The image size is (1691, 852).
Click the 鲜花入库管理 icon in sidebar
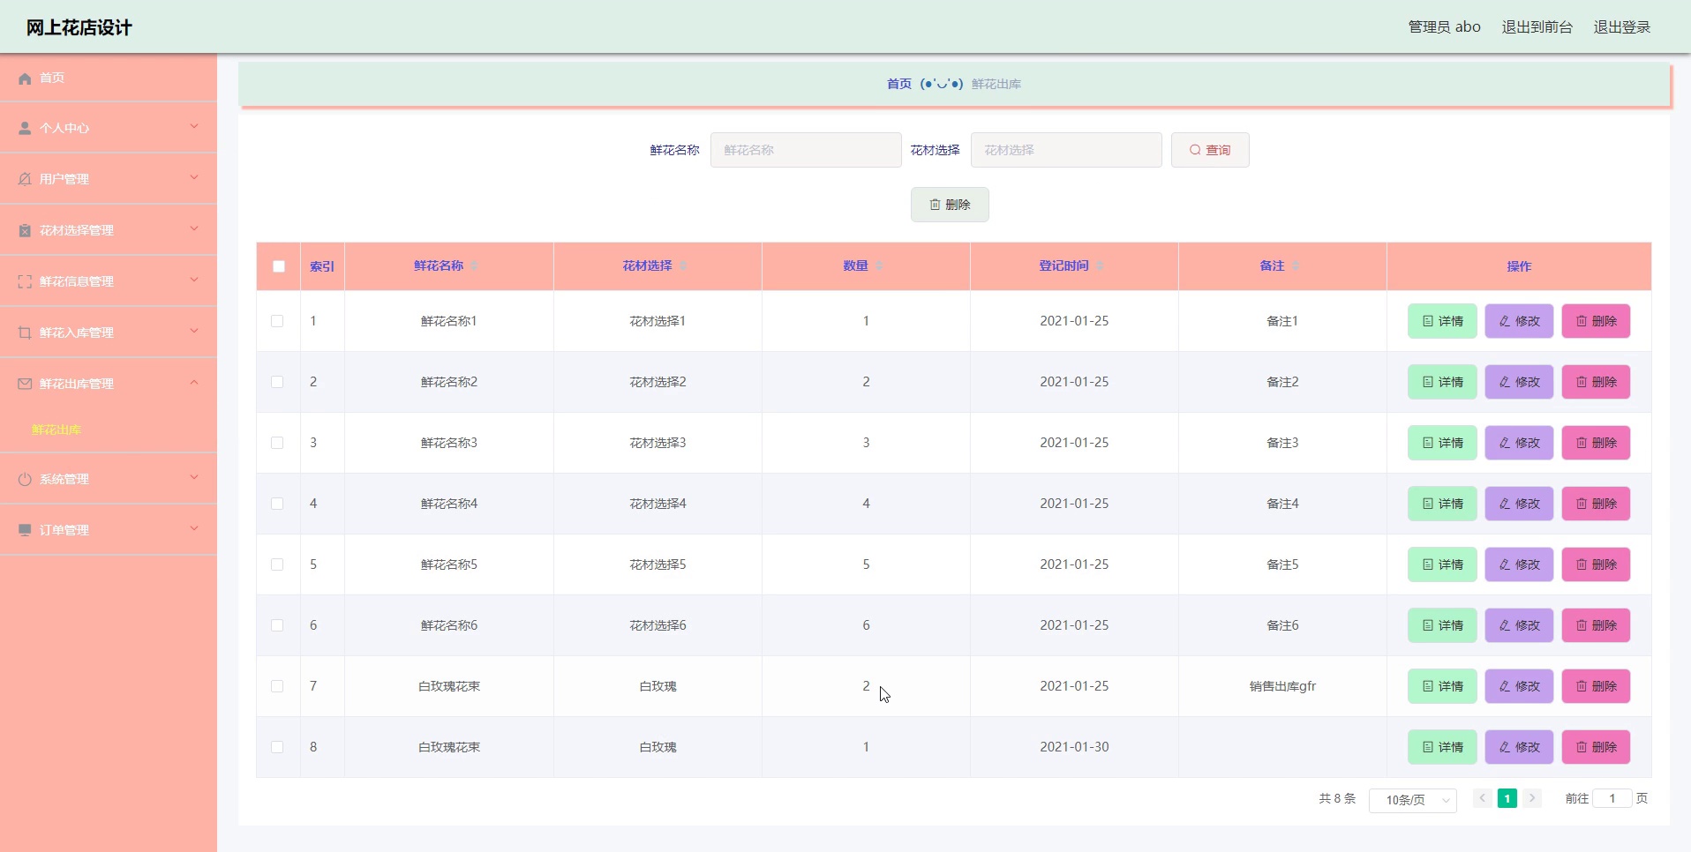point(24,332)
